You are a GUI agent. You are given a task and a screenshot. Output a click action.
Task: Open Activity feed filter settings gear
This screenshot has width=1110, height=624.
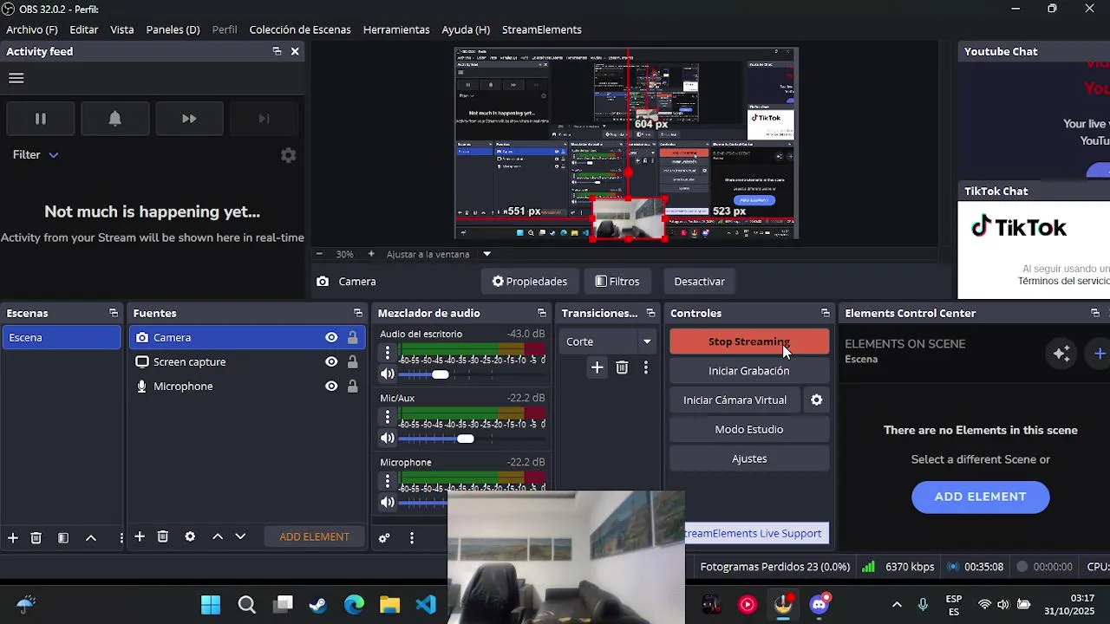[288, 155]
